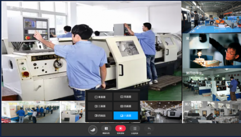Viewport: 241px width, 137px height.
Task: Select the highlighted 八画面 eight-view layout
Action: click(126, 116)
